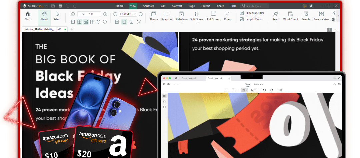
Task: Choose the Select cursor tool
Action: [57, 16]
